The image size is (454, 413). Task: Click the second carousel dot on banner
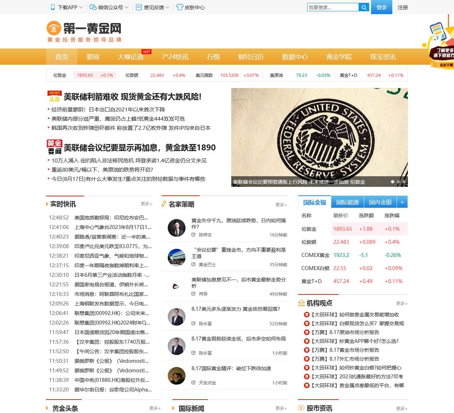tap(398, 182)
